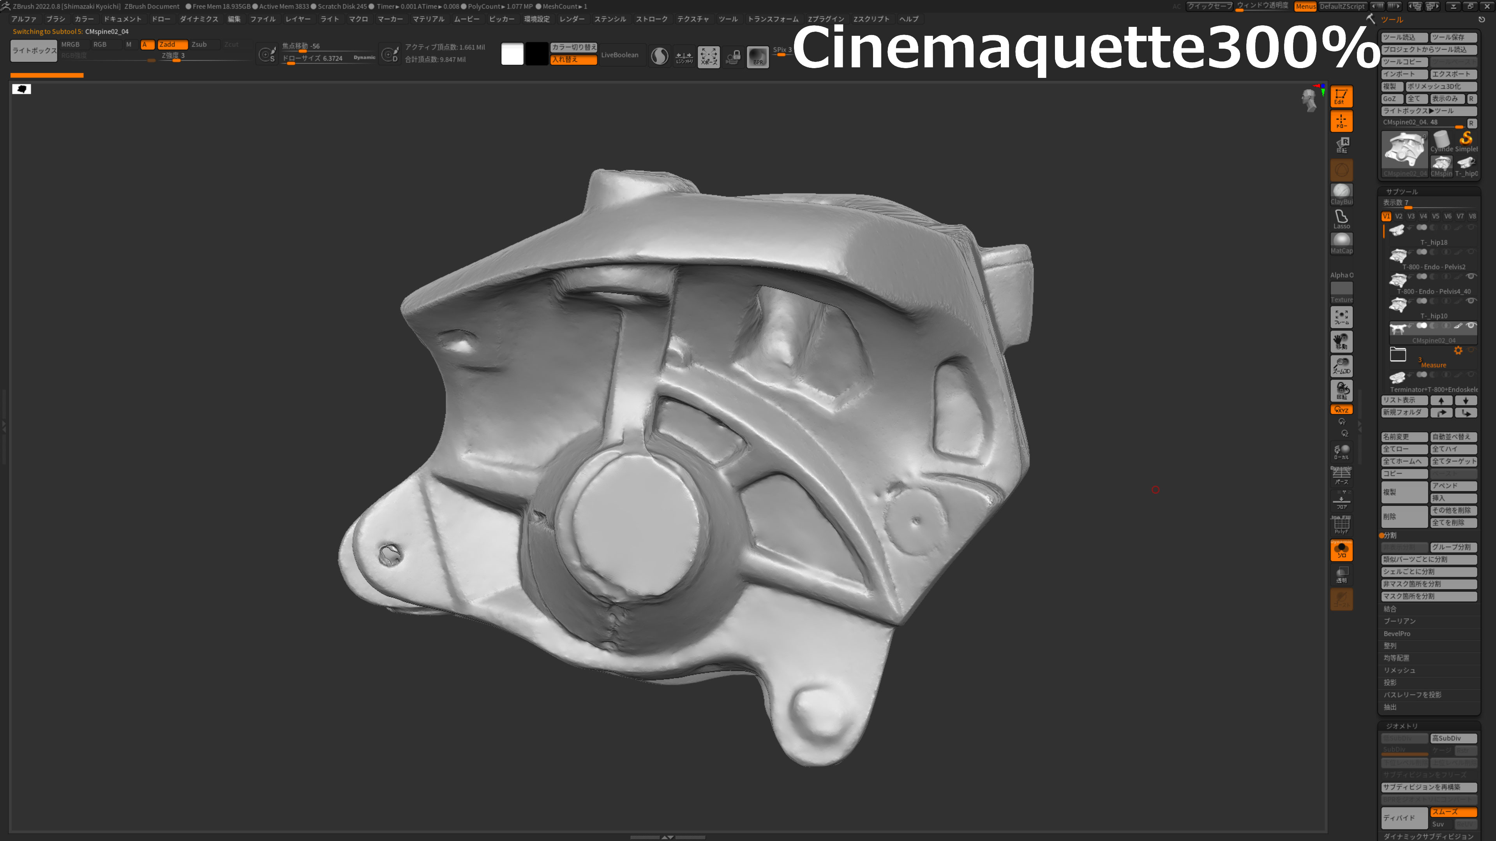The height and width of the screenshot is (841, 1496).
Task: Expand the BevelPro section
Action: (1397, 634)
